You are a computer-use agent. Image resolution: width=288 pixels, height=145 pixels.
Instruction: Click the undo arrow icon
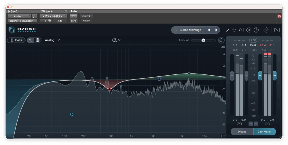coord(234,30)
